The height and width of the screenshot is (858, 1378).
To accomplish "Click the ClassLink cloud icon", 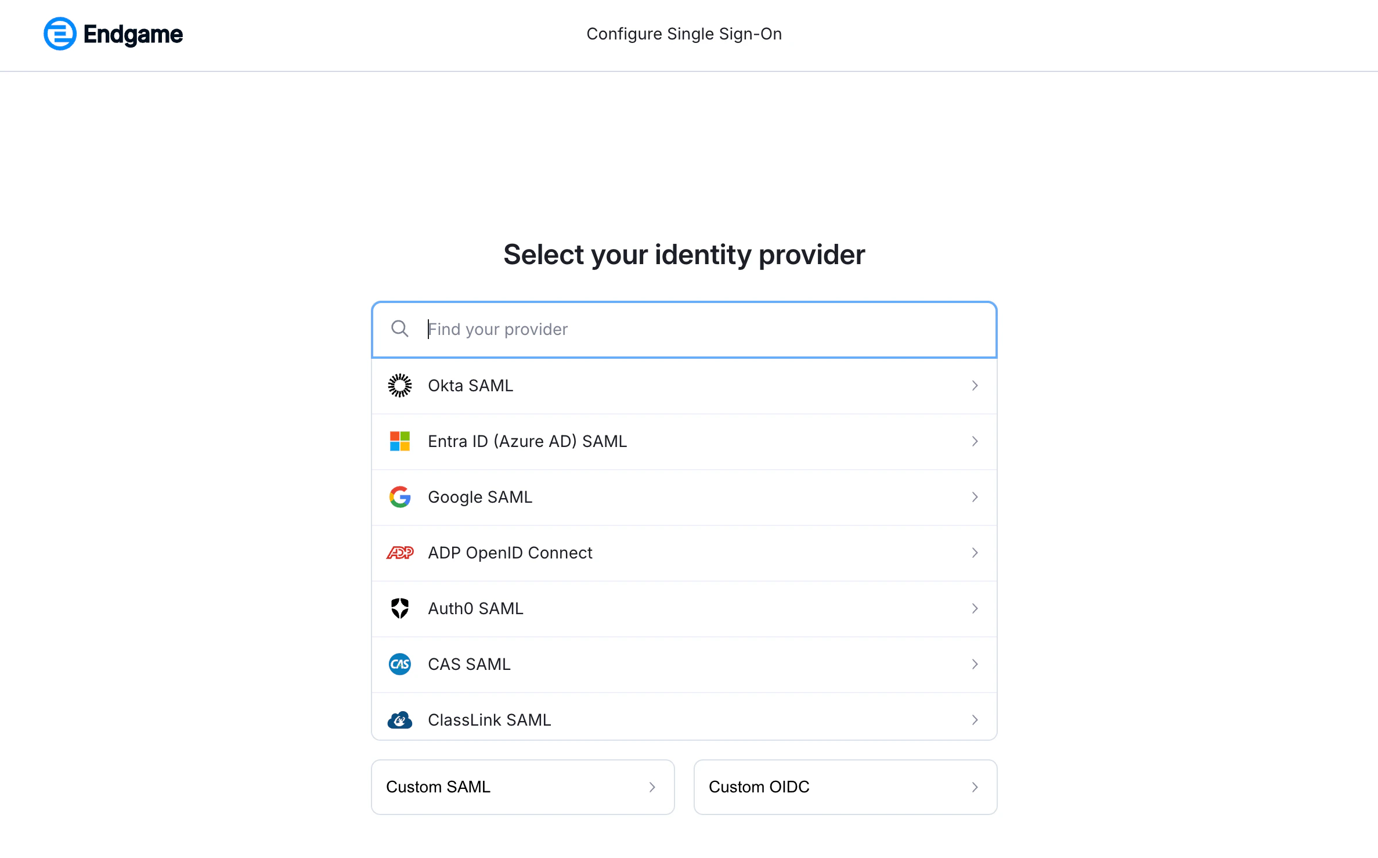I will 399,719.
